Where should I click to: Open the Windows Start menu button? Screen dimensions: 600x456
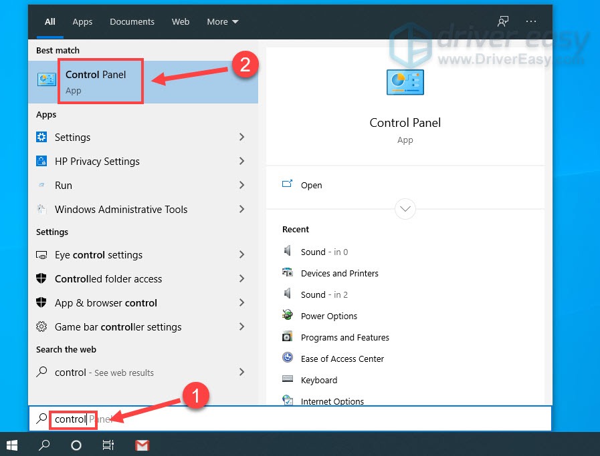pyautogui.click(x=12, y=445)
